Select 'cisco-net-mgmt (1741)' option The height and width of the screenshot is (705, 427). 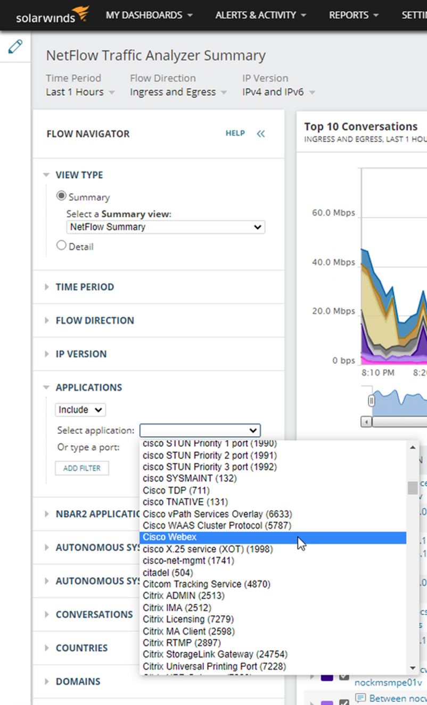(273, 561)
